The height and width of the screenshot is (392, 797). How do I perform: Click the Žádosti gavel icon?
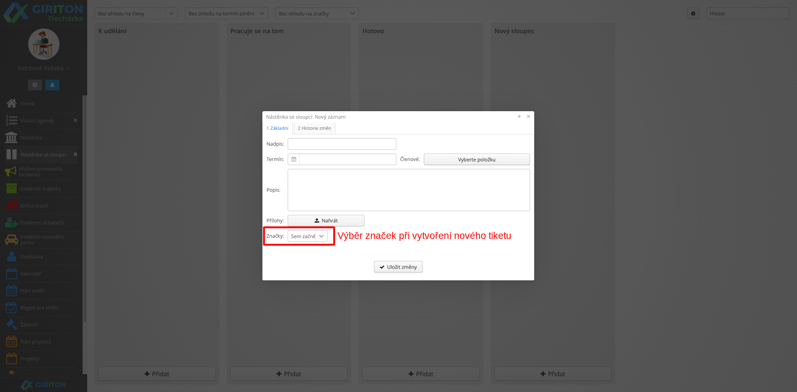coord(12,324)
